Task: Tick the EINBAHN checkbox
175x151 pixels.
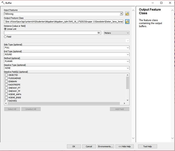Action: point(7,81)
